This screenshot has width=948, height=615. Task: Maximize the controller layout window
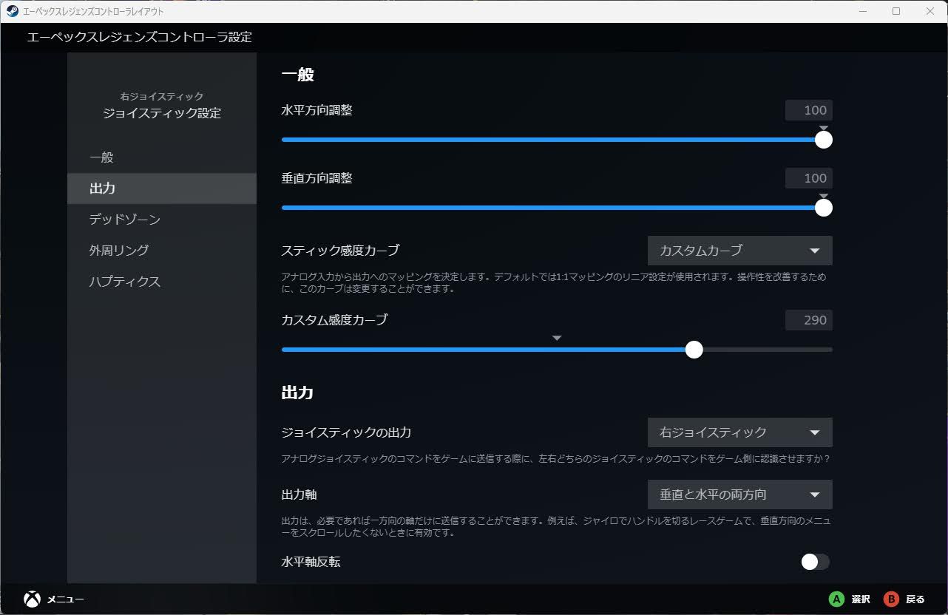[896, 11]
